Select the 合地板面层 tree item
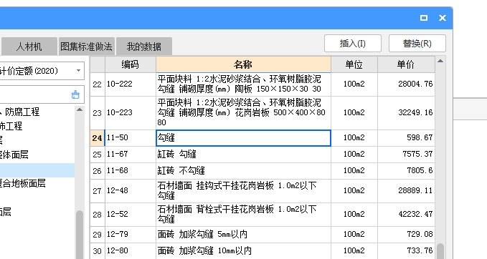 point(23,183)
